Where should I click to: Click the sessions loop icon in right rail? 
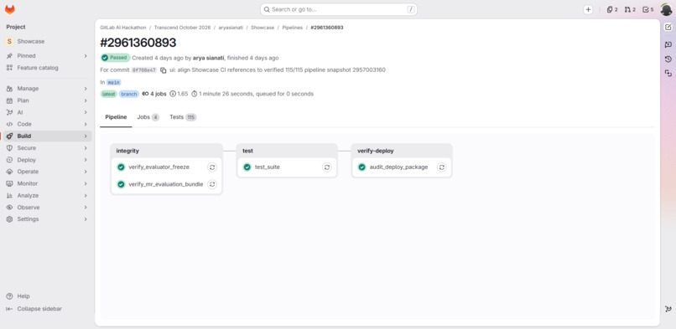pyautogui.click(x=668, y=73)
